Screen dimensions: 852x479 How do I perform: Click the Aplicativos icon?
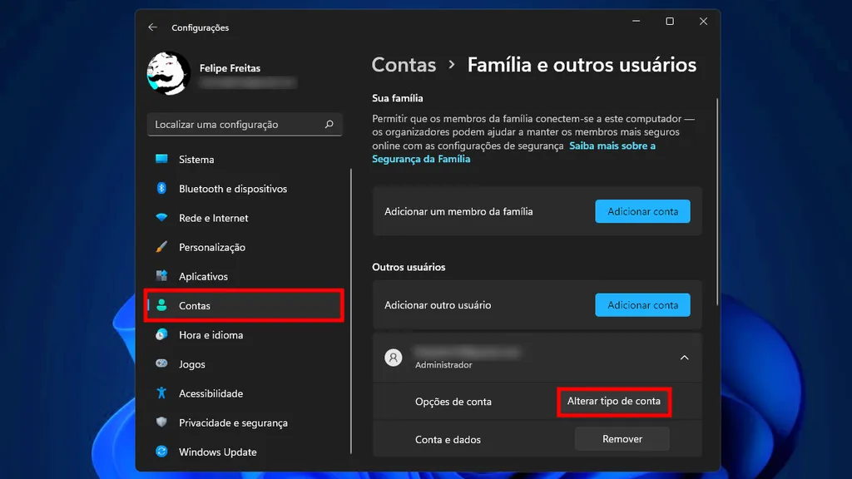pyautogui.click(x=161, y=275)
